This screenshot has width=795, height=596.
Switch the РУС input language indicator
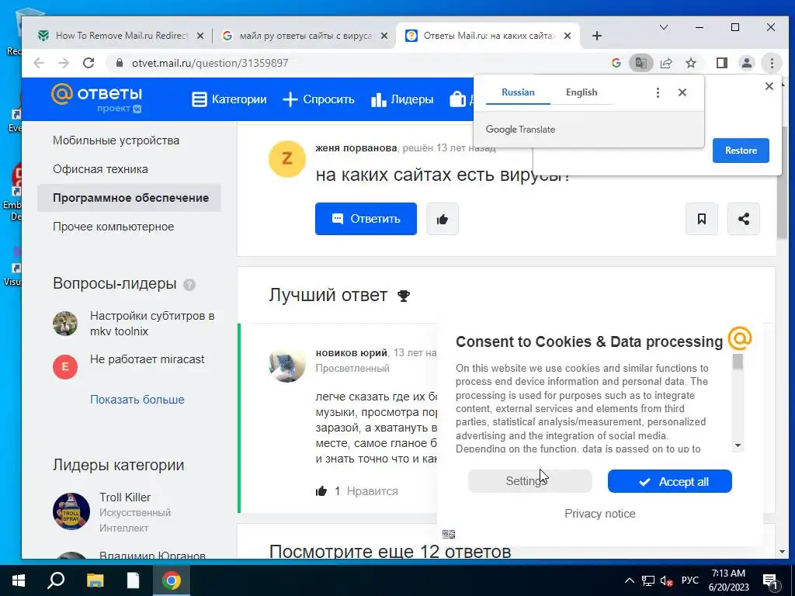click(689, 580)
